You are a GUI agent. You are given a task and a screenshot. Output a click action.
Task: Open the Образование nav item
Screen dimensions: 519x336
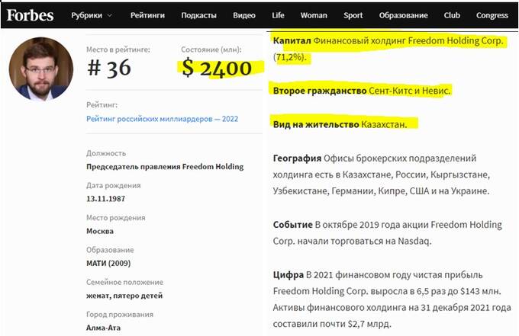(402, 15)
